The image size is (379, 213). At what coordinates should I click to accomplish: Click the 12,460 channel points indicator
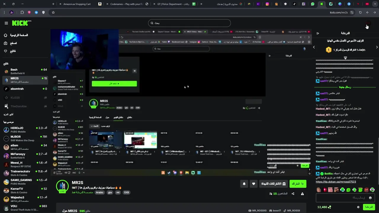click(324, 207)
